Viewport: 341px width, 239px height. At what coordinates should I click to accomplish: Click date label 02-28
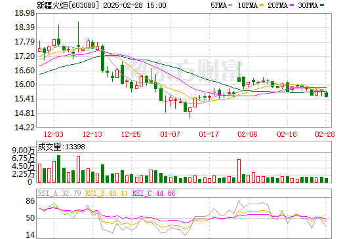click(325, 134)
